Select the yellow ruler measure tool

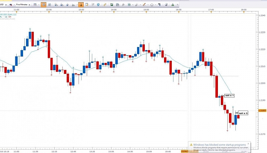click(x=105, y=5)
